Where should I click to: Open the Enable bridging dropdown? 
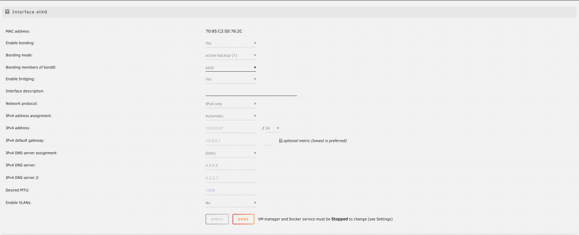[x=231, y=79]
